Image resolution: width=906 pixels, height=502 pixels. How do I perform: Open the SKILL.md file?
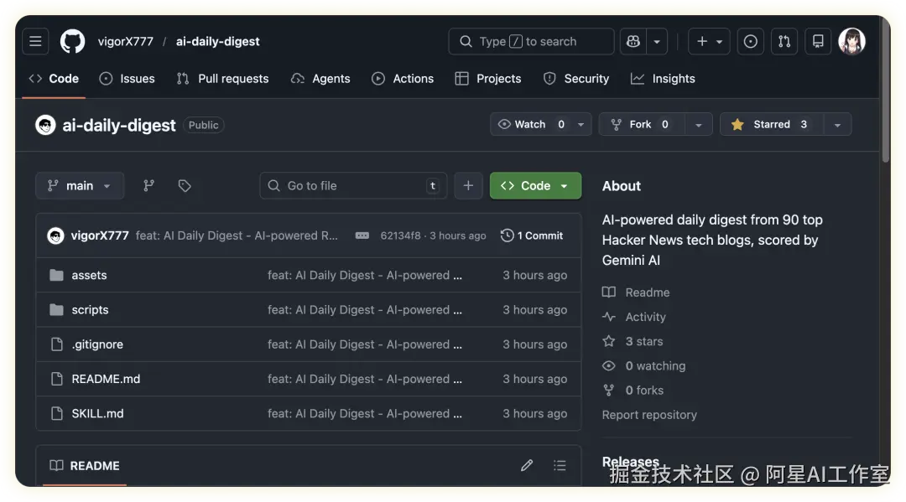coord(97,414)
